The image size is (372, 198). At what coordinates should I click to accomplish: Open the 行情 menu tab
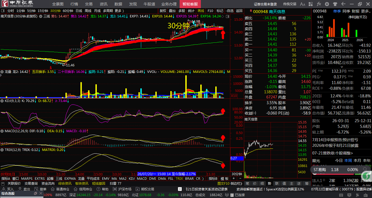tap(74, 4)
